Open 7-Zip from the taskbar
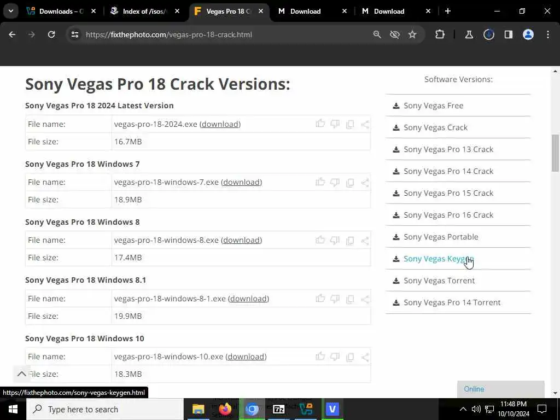 278,409
